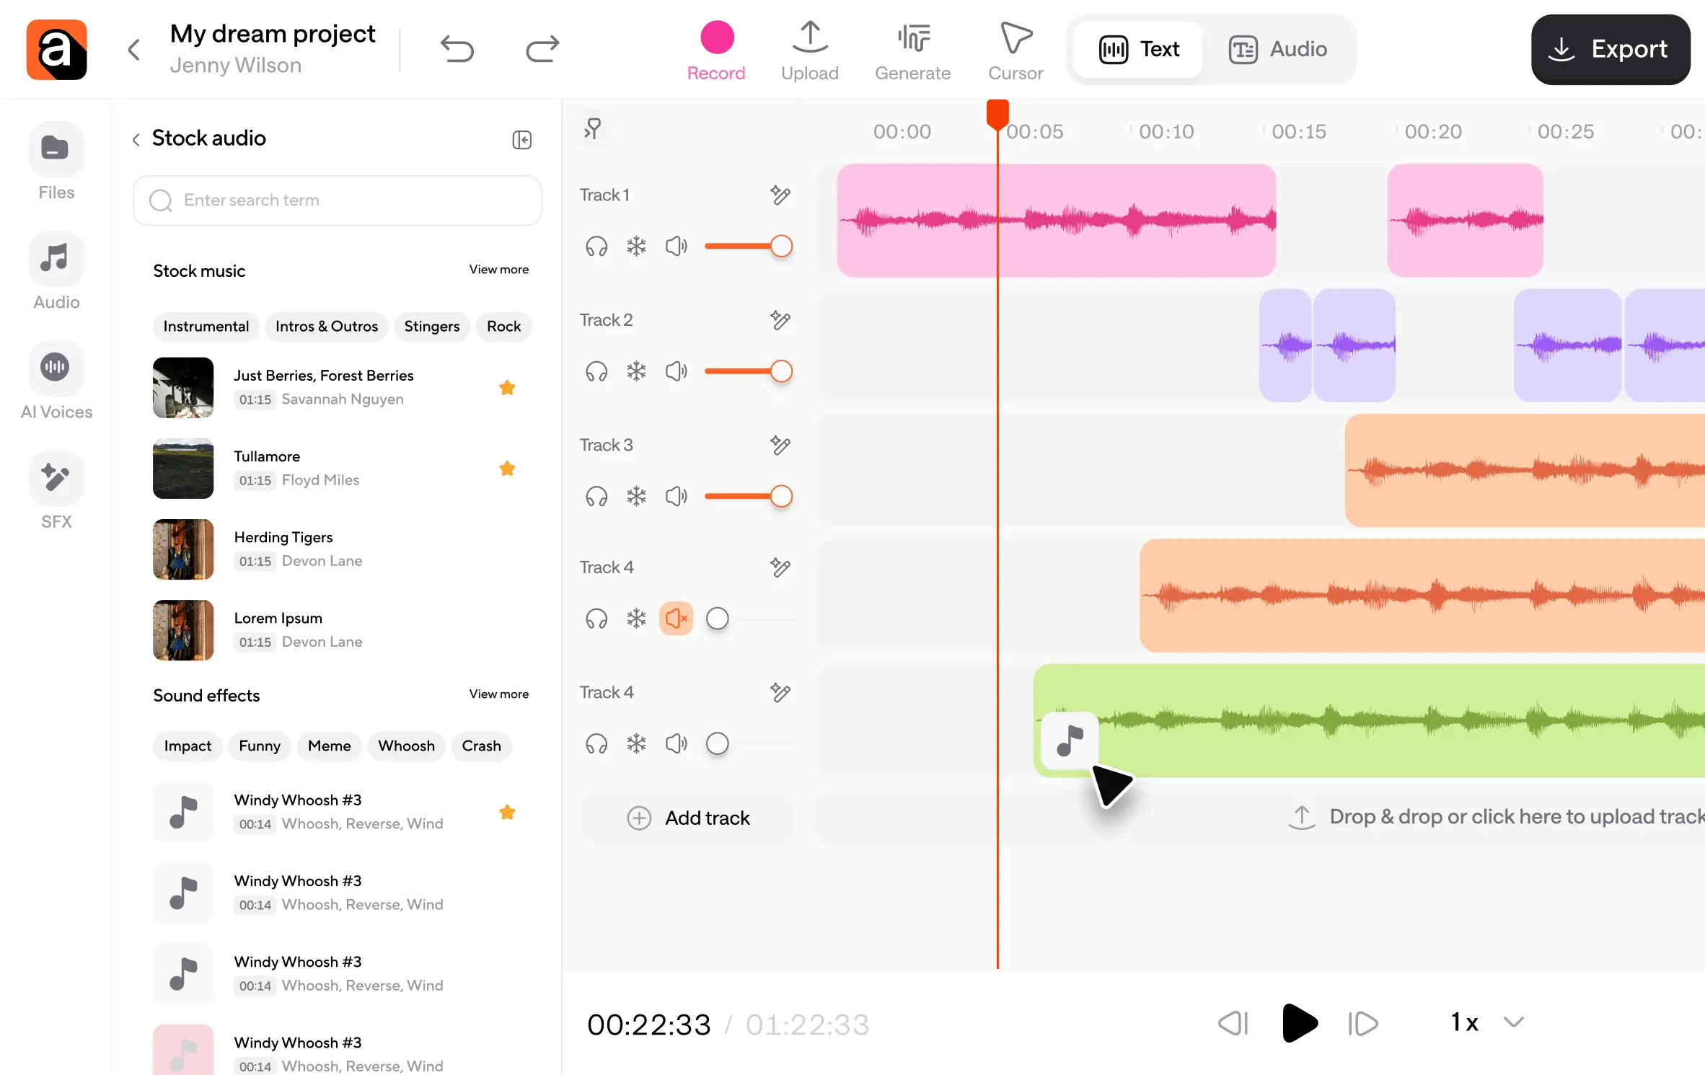Unmute the muted Track 4 speaker
The width and height of the screenshot is (1705, 1075).
(x=676, y=619)
